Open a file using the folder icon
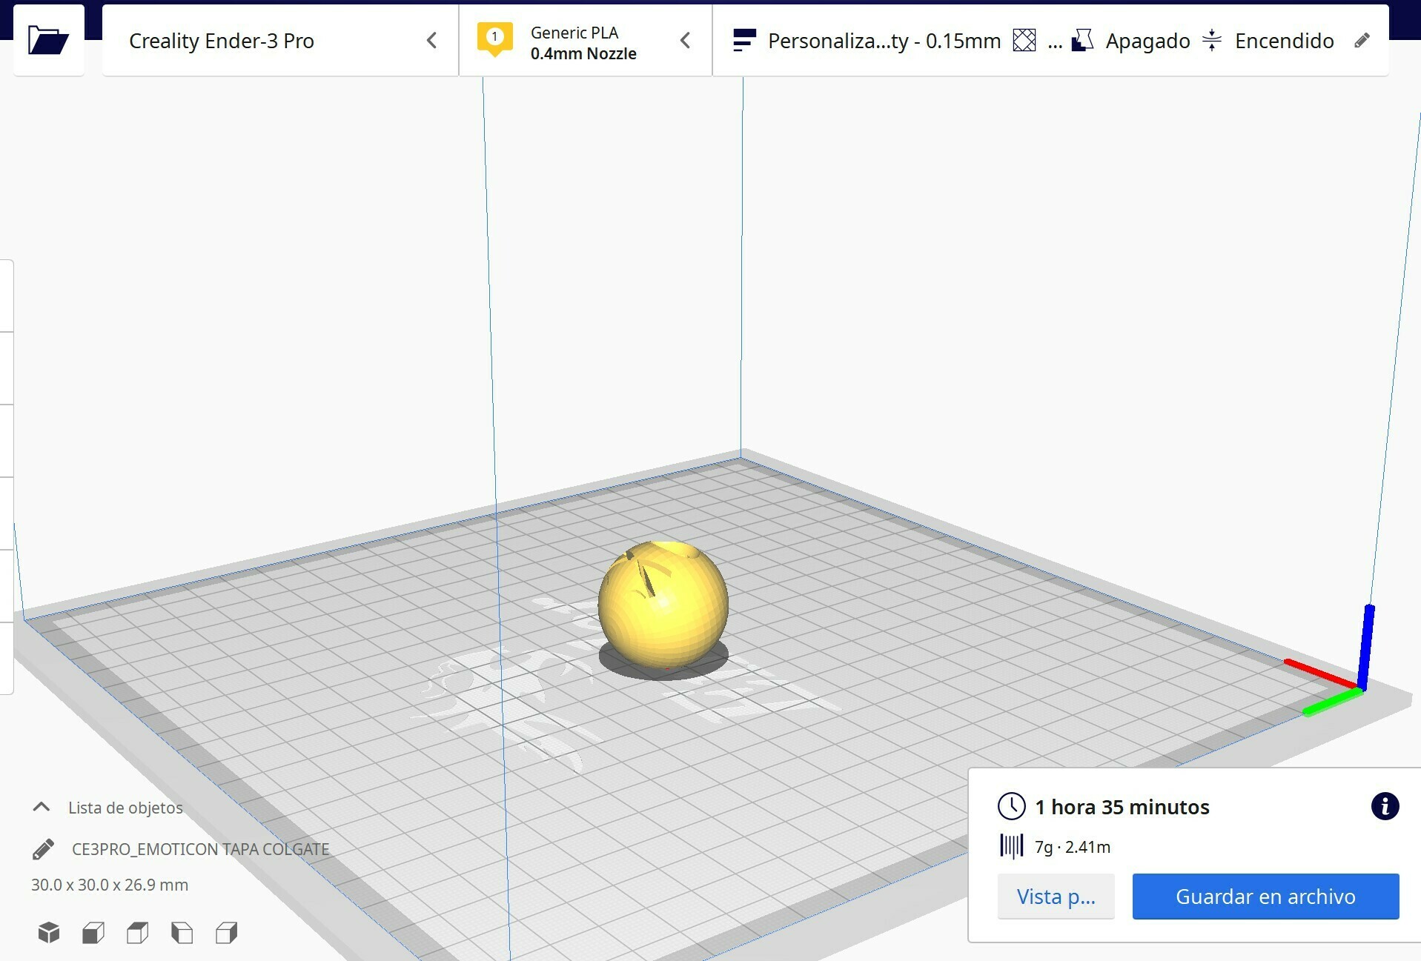 pyautogui.click(x=47, y=40)
